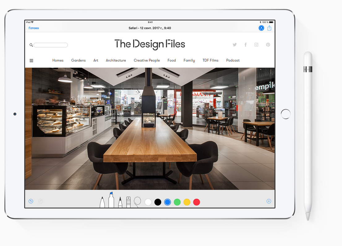The image size is (342, 246).
Task: Tap the battery status icon
Action: 271,22
